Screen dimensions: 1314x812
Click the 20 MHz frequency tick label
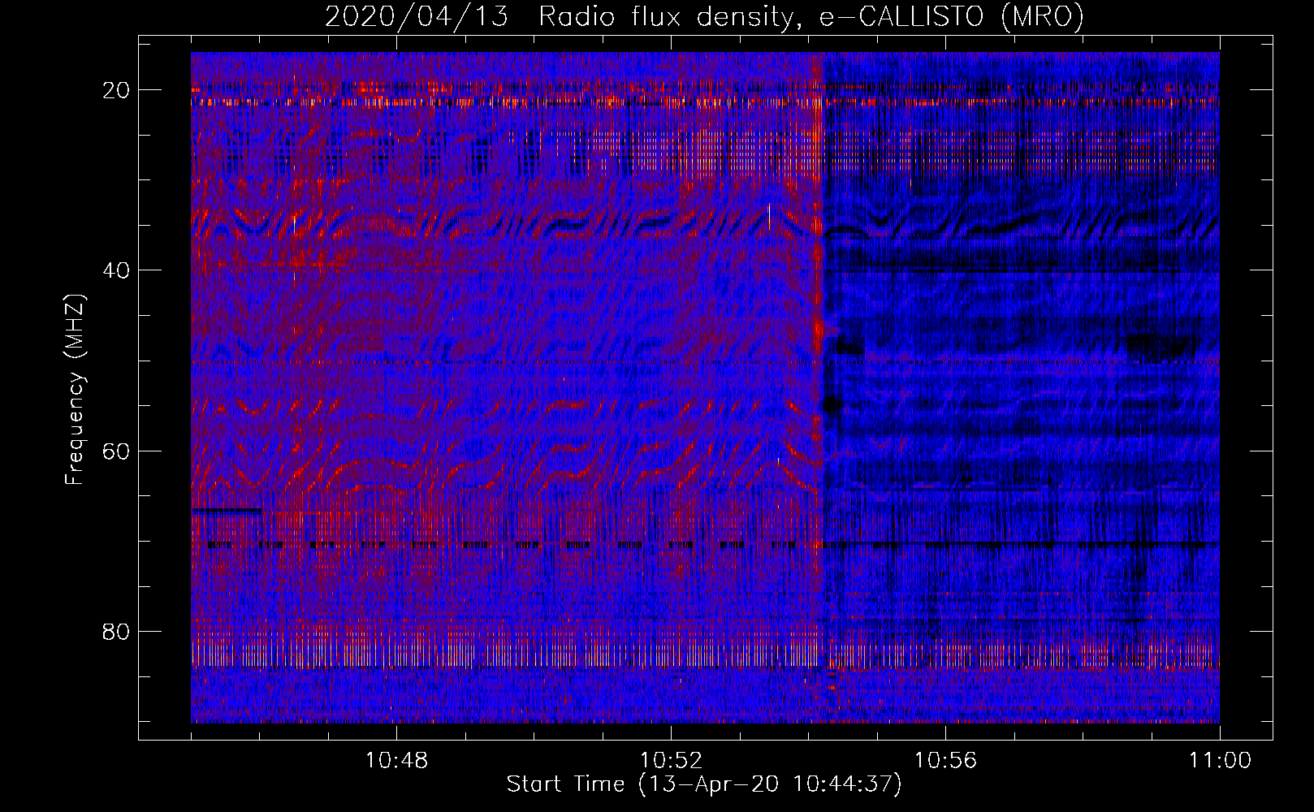click(x=117, y=90)
